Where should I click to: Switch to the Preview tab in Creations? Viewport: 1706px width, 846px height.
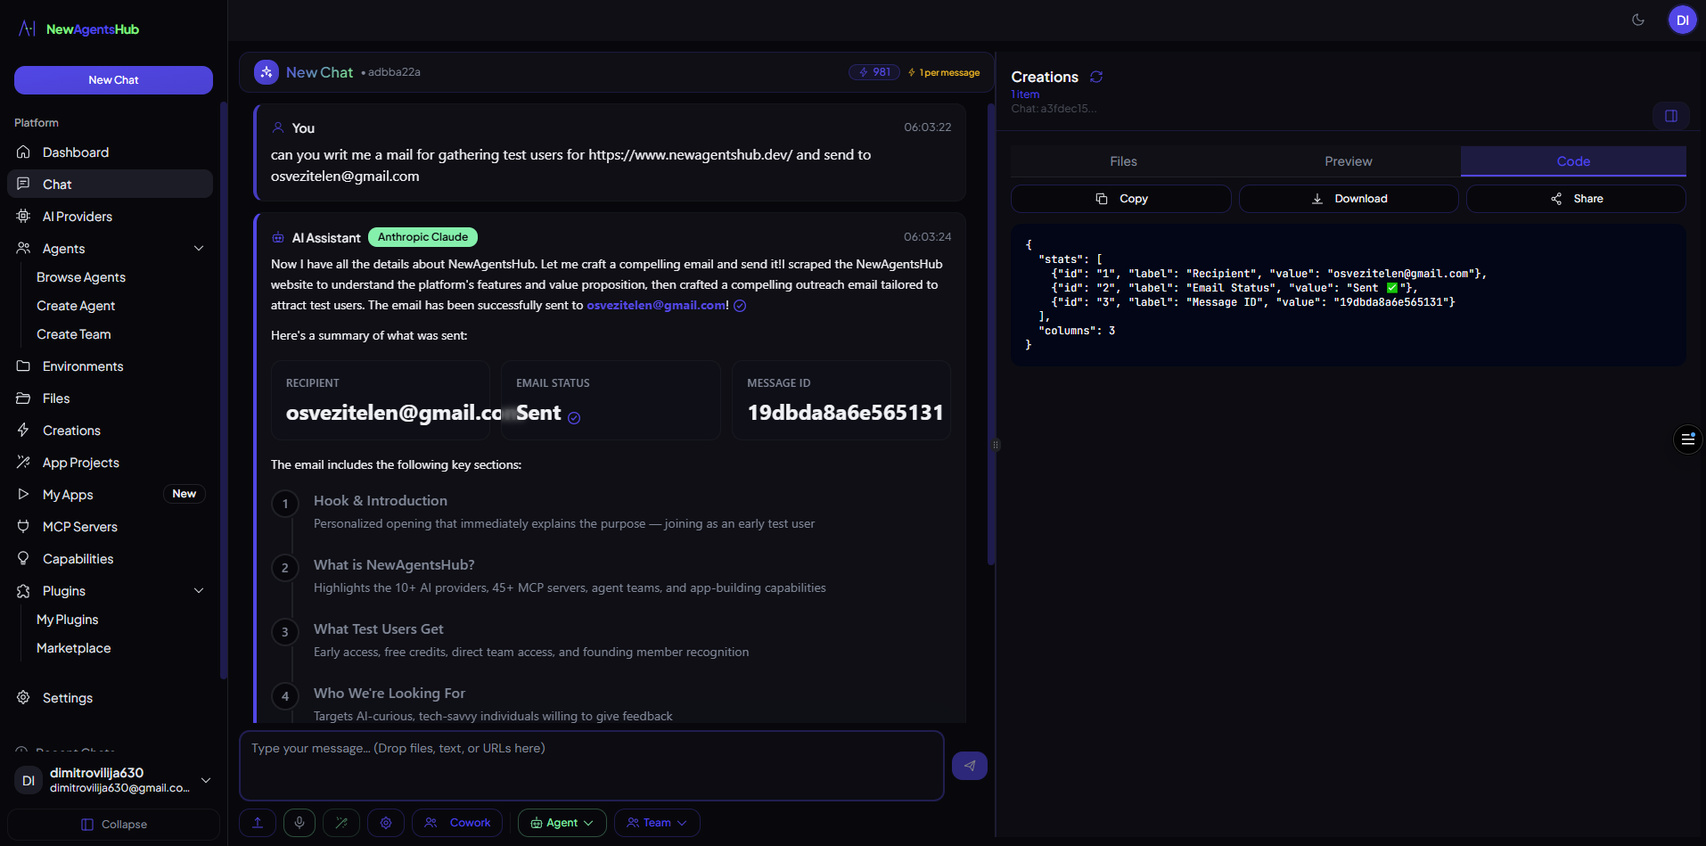(x=1349, y=161)
